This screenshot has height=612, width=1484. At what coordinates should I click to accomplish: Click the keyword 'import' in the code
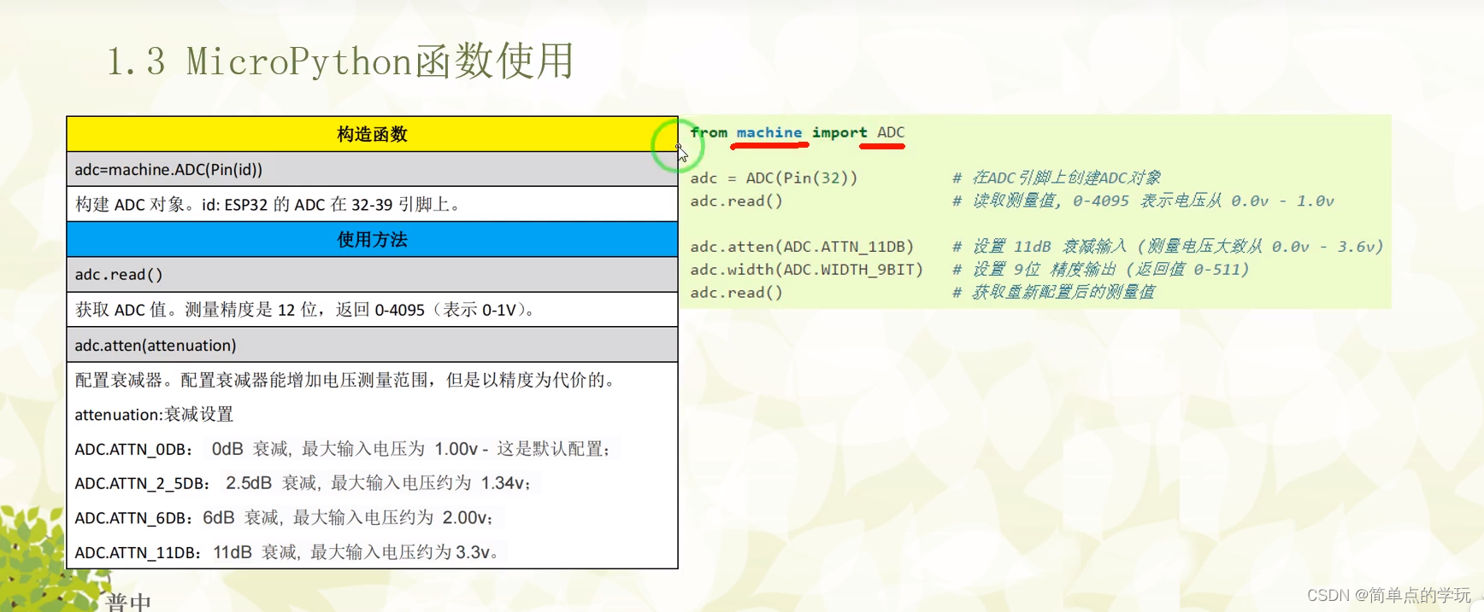[x=839, y=132]
